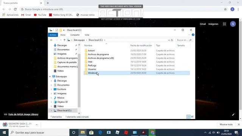The height and width of the screenshot is (136, 242).
Task: Expand the Explorer ribbon chevron
Action: point(189,35)
